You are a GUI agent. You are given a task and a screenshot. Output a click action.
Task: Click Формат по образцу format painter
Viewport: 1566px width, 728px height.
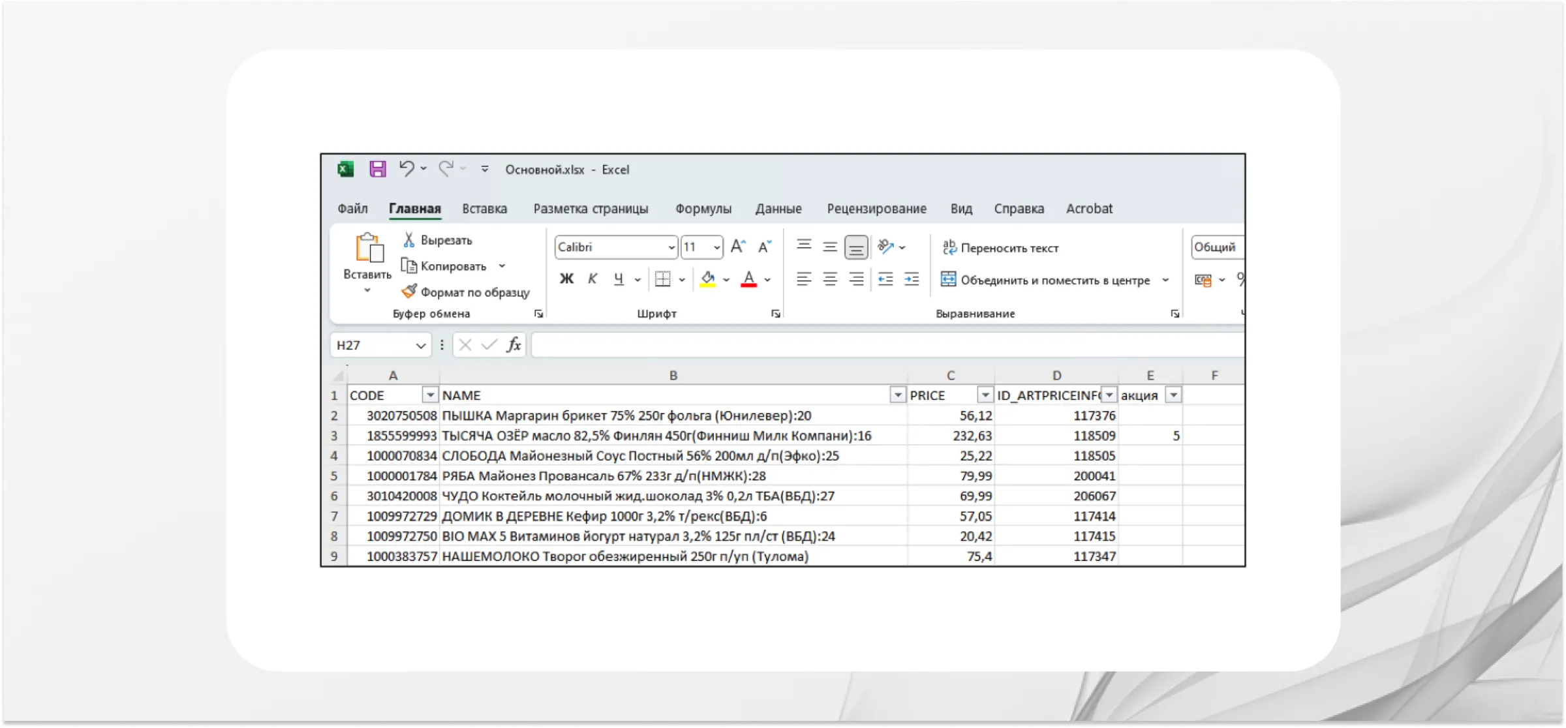466,292
